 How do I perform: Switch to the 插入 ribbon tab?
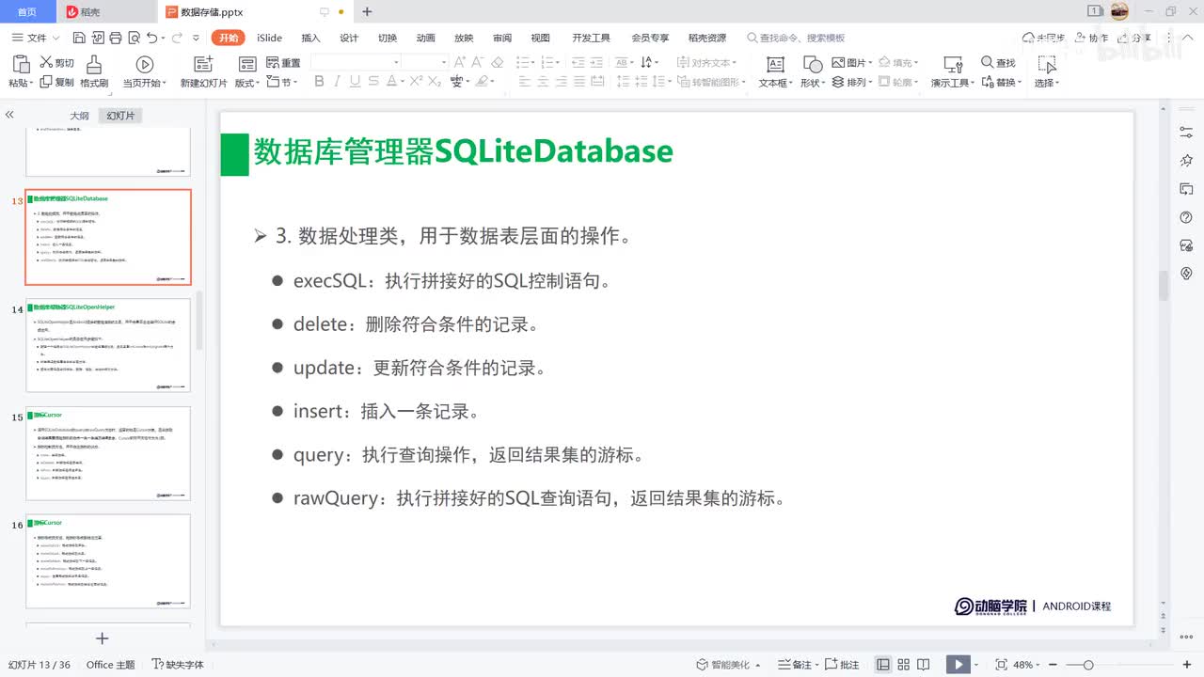coord(310,38)
